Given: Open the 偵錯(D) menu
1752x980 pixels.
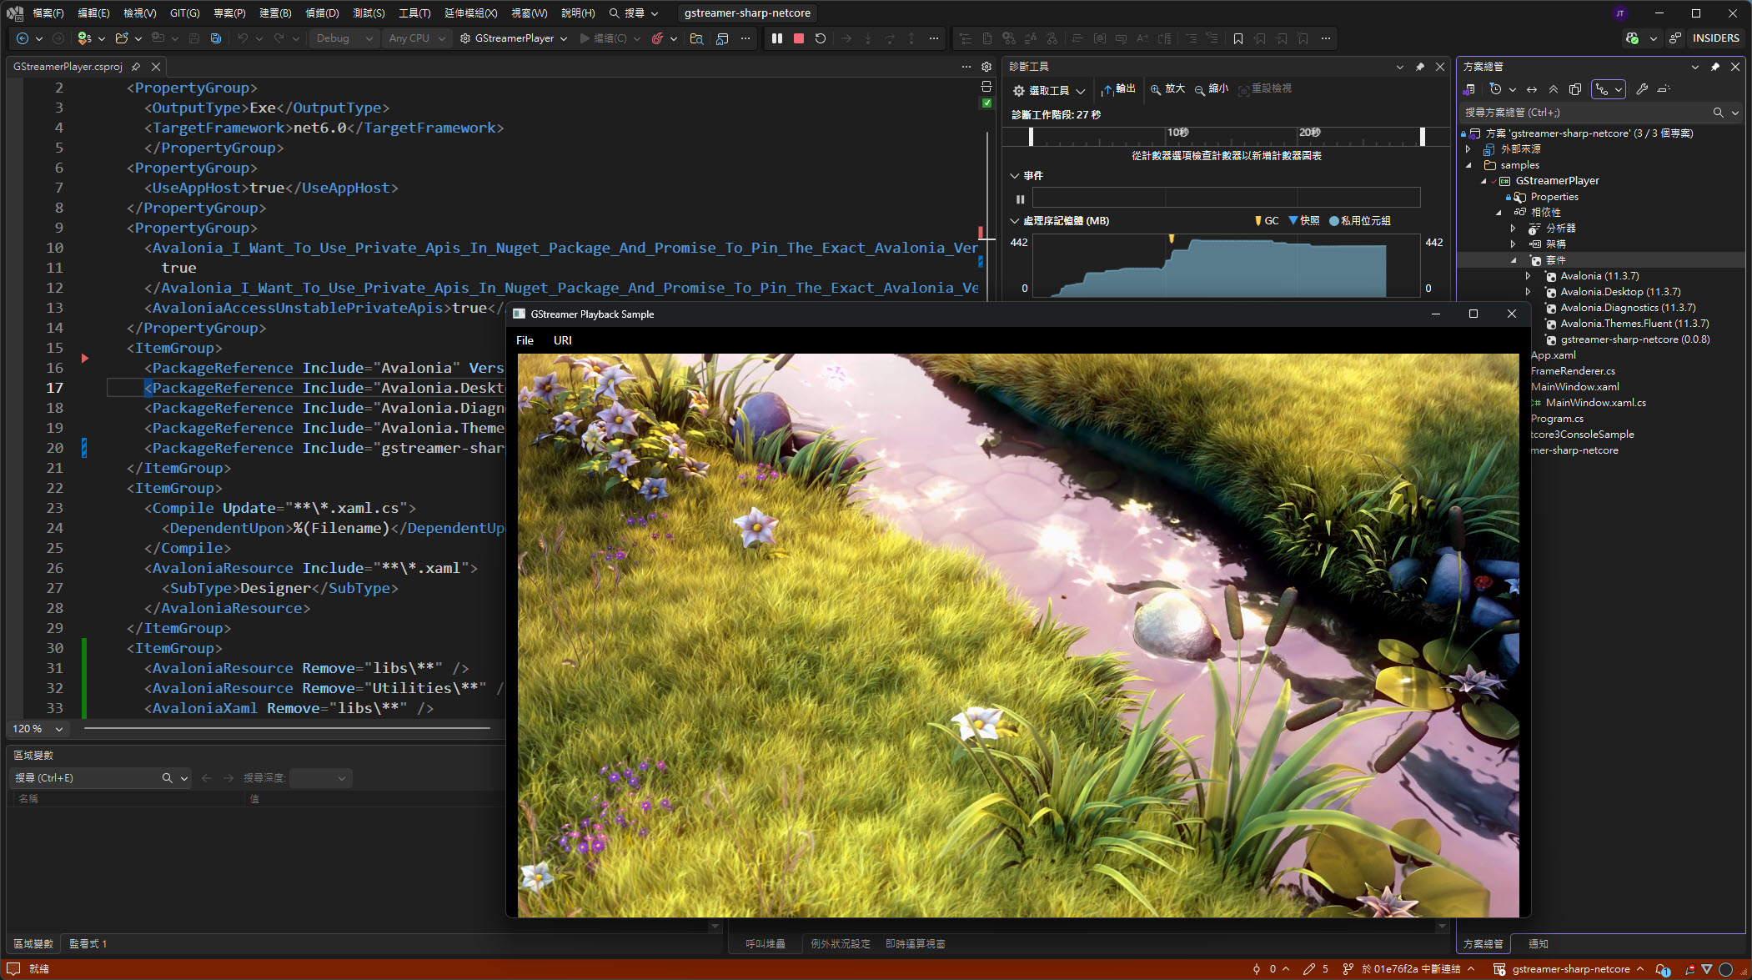Looking at the screenshot, I should pyautogui.click(x=322, y=13).
